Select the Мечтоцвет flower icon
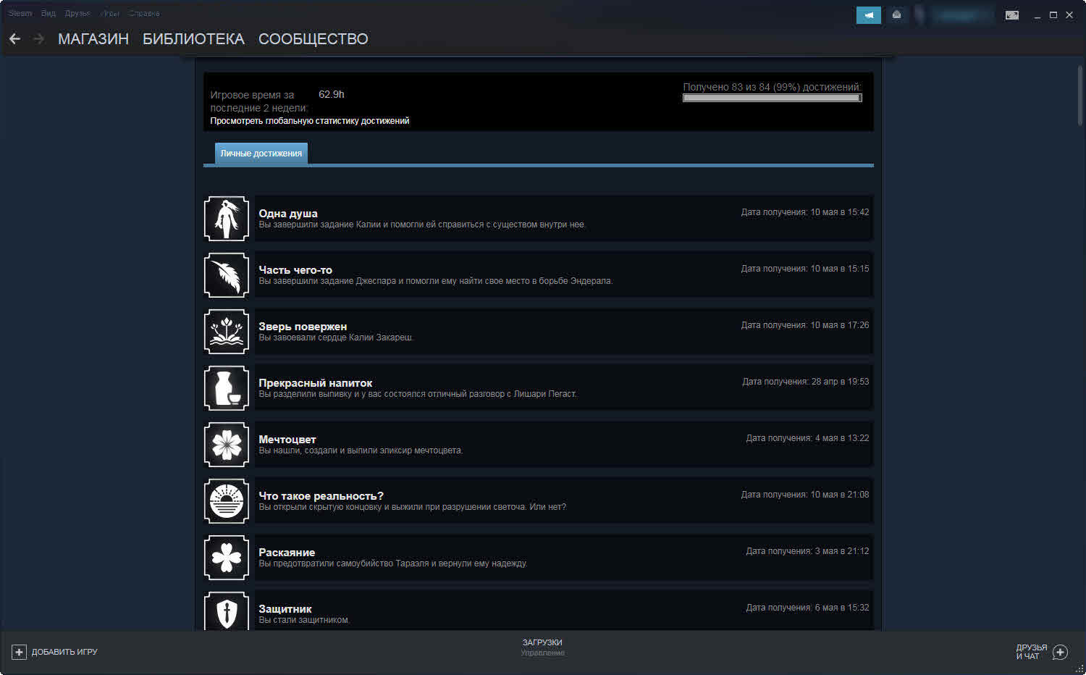This screenshot has height=675, width=1086. (x=227, y=445)
